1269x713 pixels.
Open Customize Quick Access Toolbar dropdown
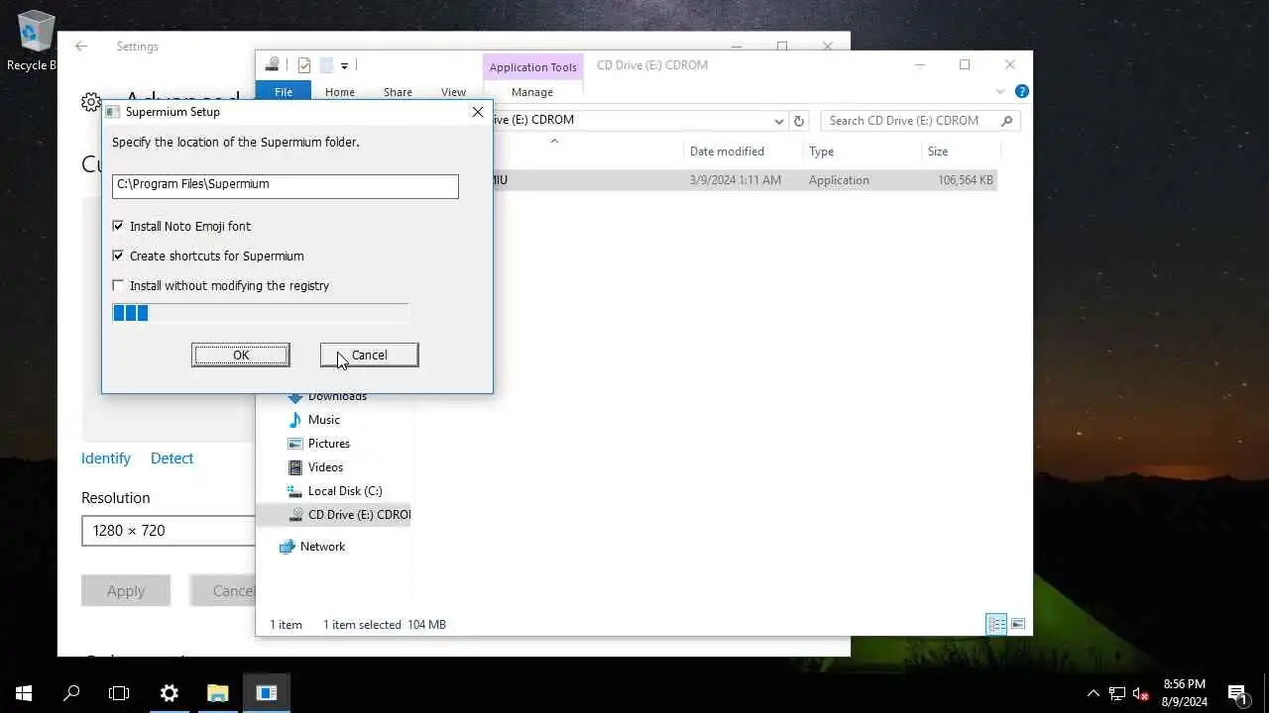pyautogui.click(x=344, y=66)
